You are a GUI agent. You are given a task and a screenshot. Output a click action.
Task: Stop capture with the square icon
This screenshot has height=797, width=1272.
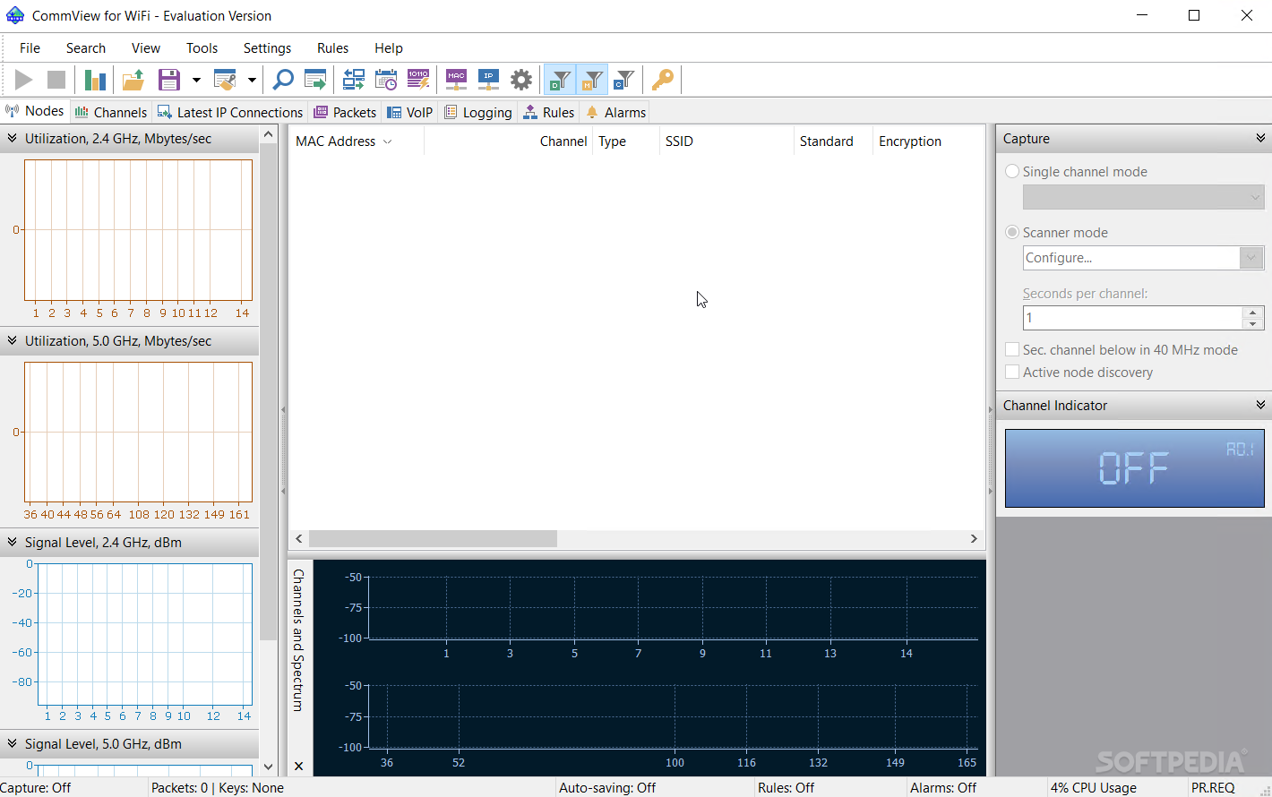(x=56, y=80)
